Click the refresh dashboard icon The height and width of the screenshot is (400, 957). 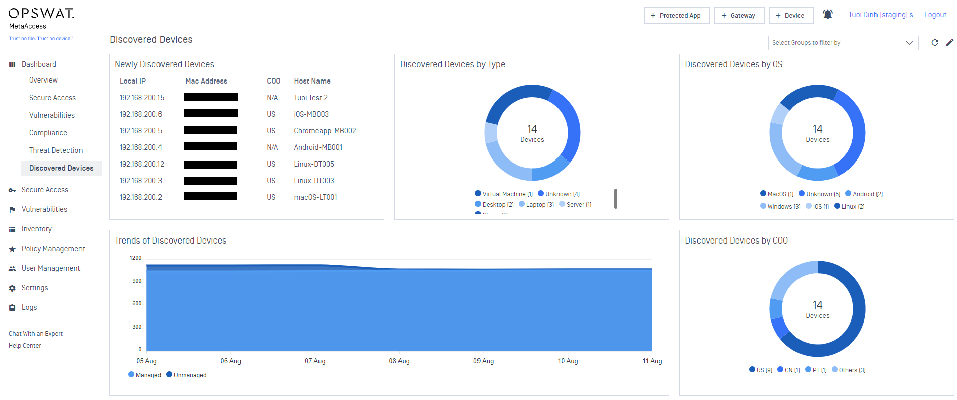pyautogui.click(x=935, y=43)
